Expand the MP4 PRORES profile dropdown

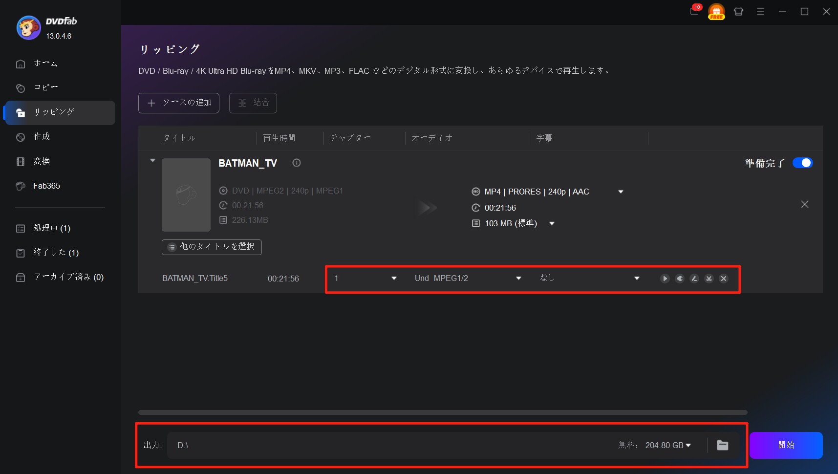click(621, 192)
